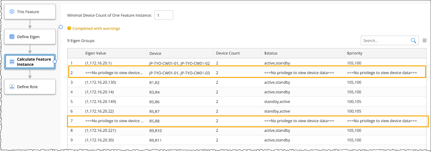The width and height of the screenshot is (431, 152).
Task: Click the This Feature node icon
Action: [12, 12]
